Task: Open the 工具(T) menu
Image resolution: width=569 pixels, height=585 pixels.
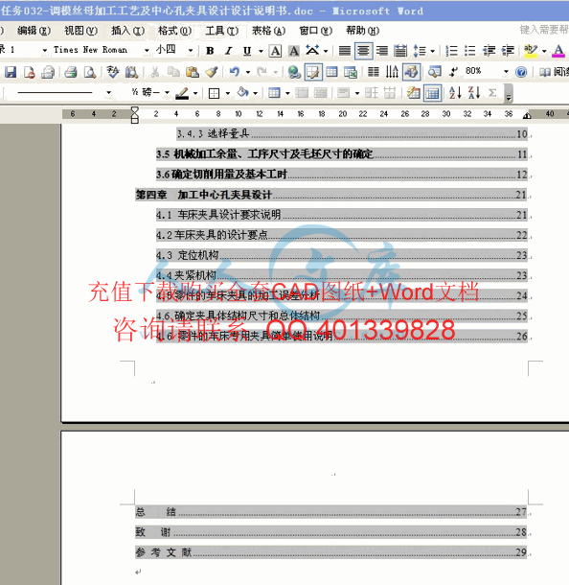Action: pos(221,31)
